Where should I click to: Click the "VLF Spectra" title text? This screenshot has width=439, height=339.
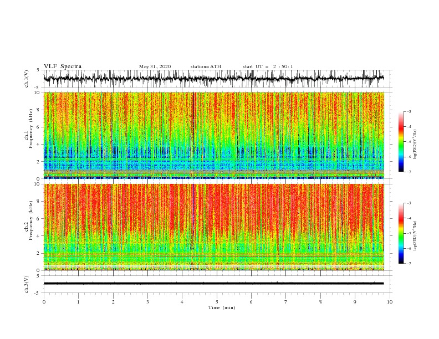[63, 66]
